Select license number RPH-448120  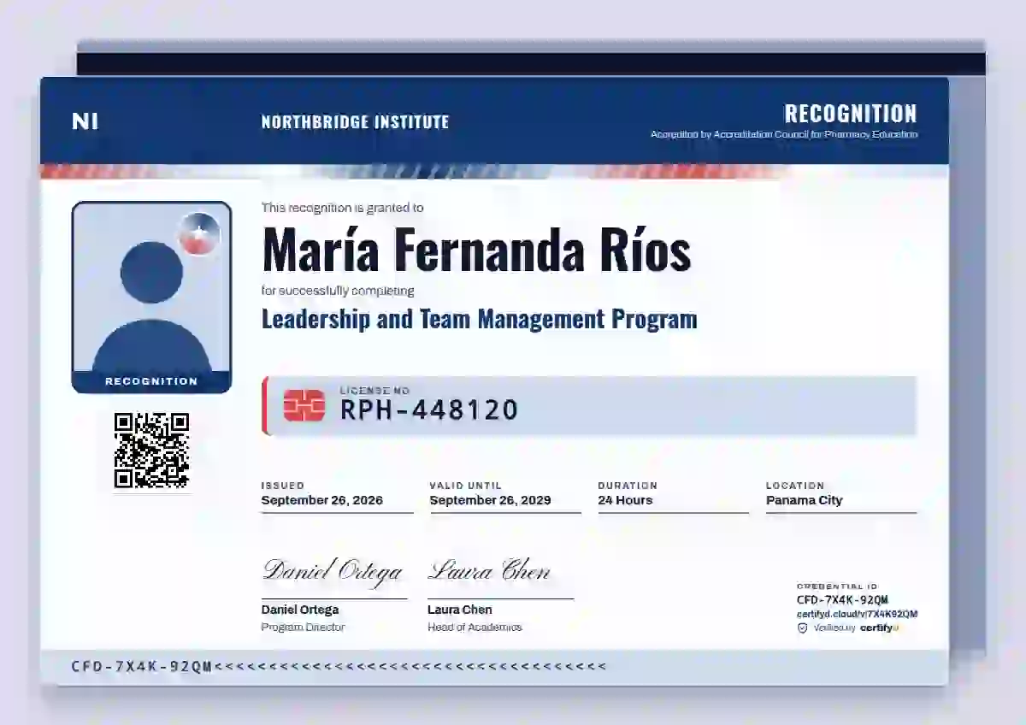coord(429,410)
